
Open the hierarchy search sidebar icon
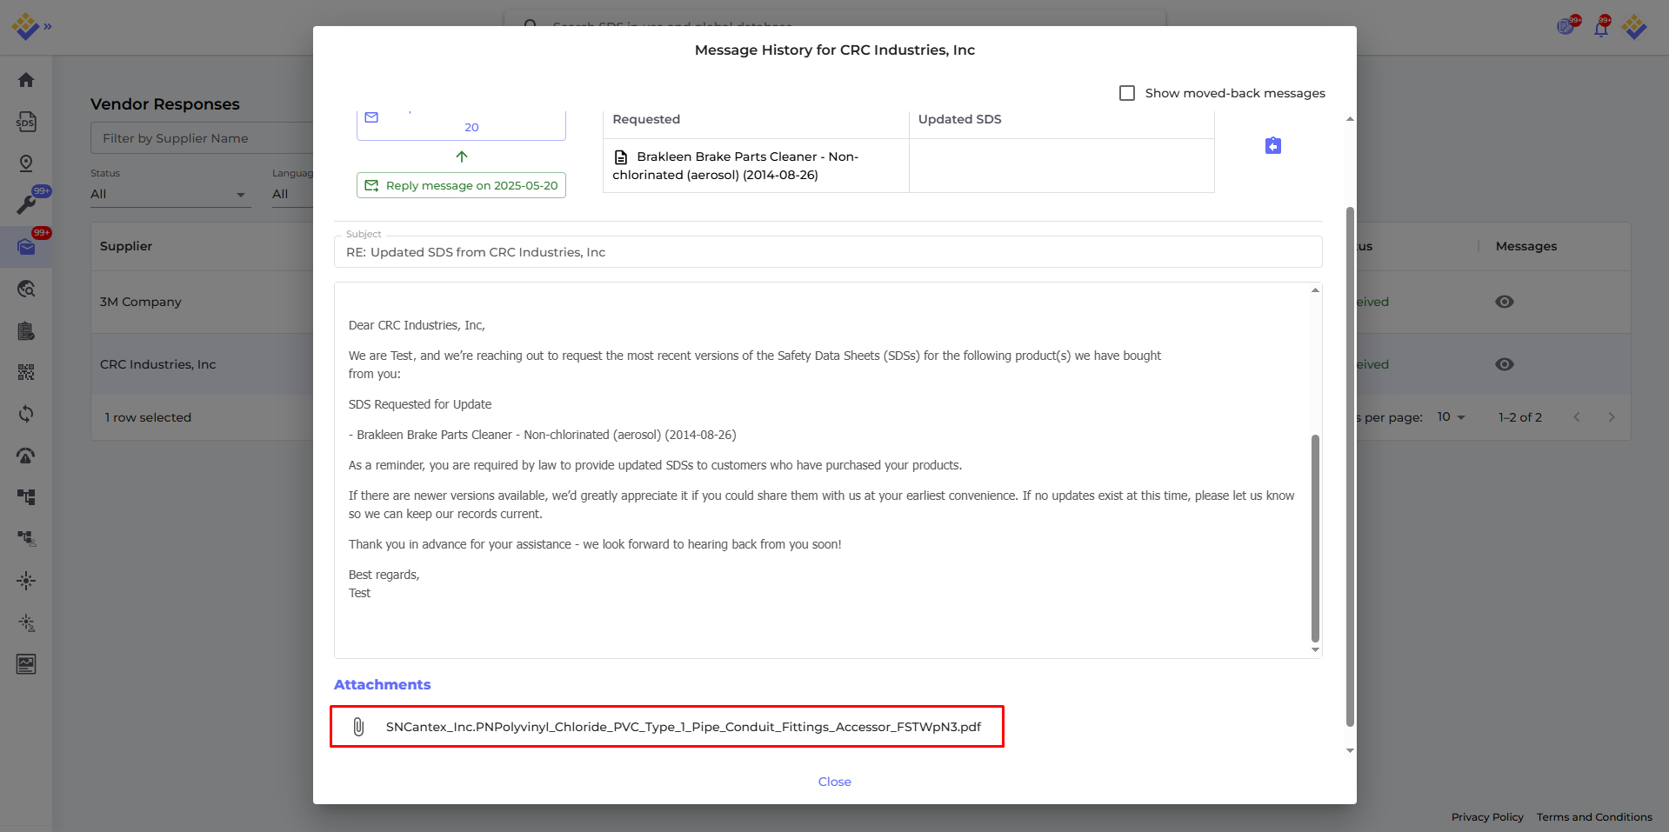tap(26, 539)
